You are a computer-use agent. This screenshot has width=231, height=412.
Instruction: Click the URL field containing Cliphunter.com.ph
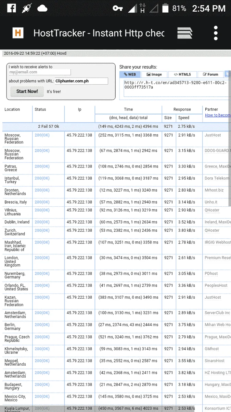click(81, 81)
